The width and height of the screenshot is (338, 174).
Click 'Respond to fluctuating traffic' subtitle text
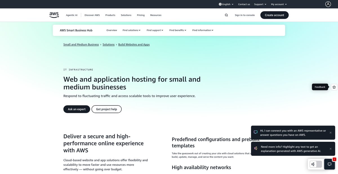[129, 96]
